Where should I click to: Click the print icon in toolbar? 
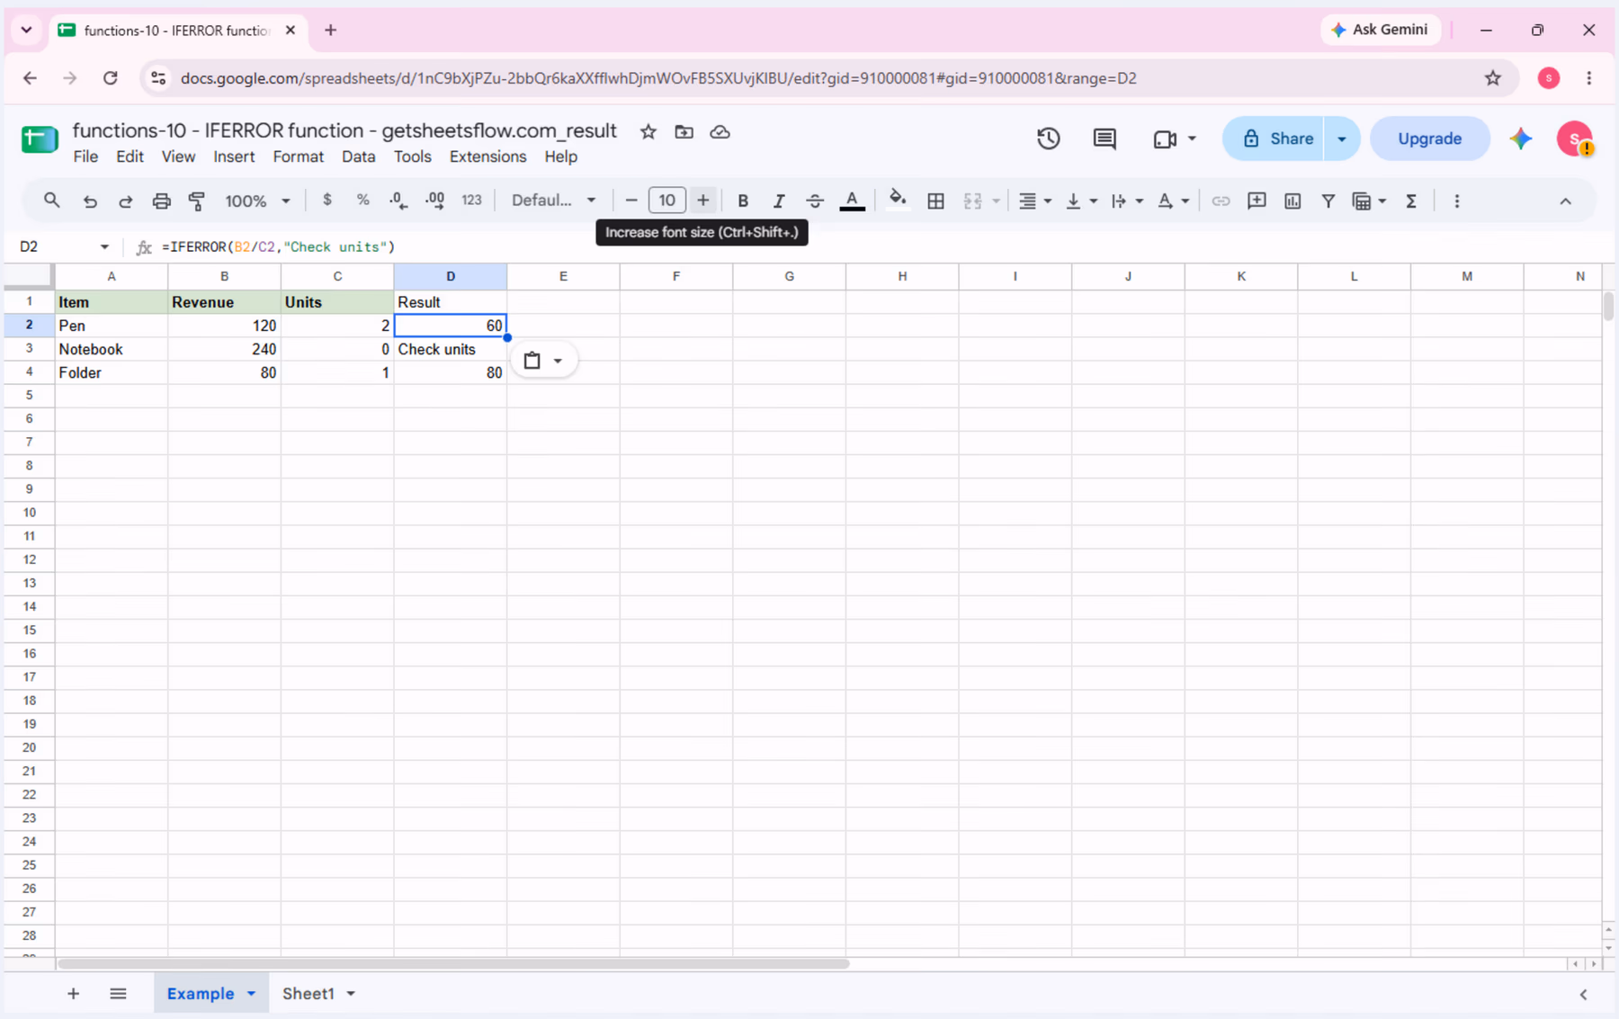point(161,201)
